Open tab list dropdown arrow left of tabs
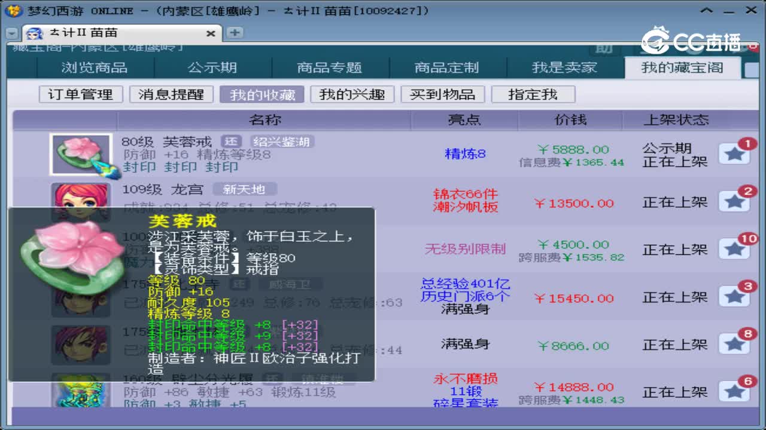 (x=11, y=33)
